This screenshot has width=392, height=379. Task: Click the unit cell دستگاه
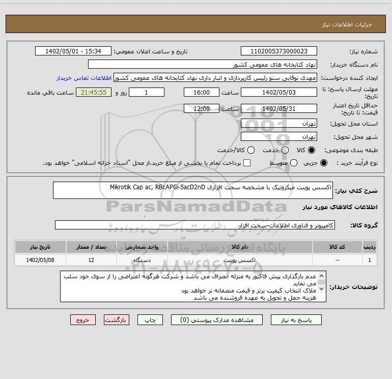click(x=142, y=260)
